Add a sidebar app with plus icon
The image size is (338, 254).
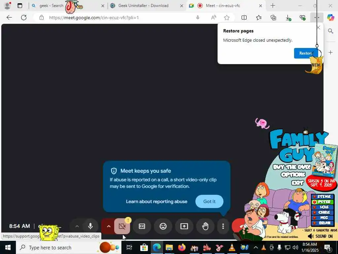330,53
